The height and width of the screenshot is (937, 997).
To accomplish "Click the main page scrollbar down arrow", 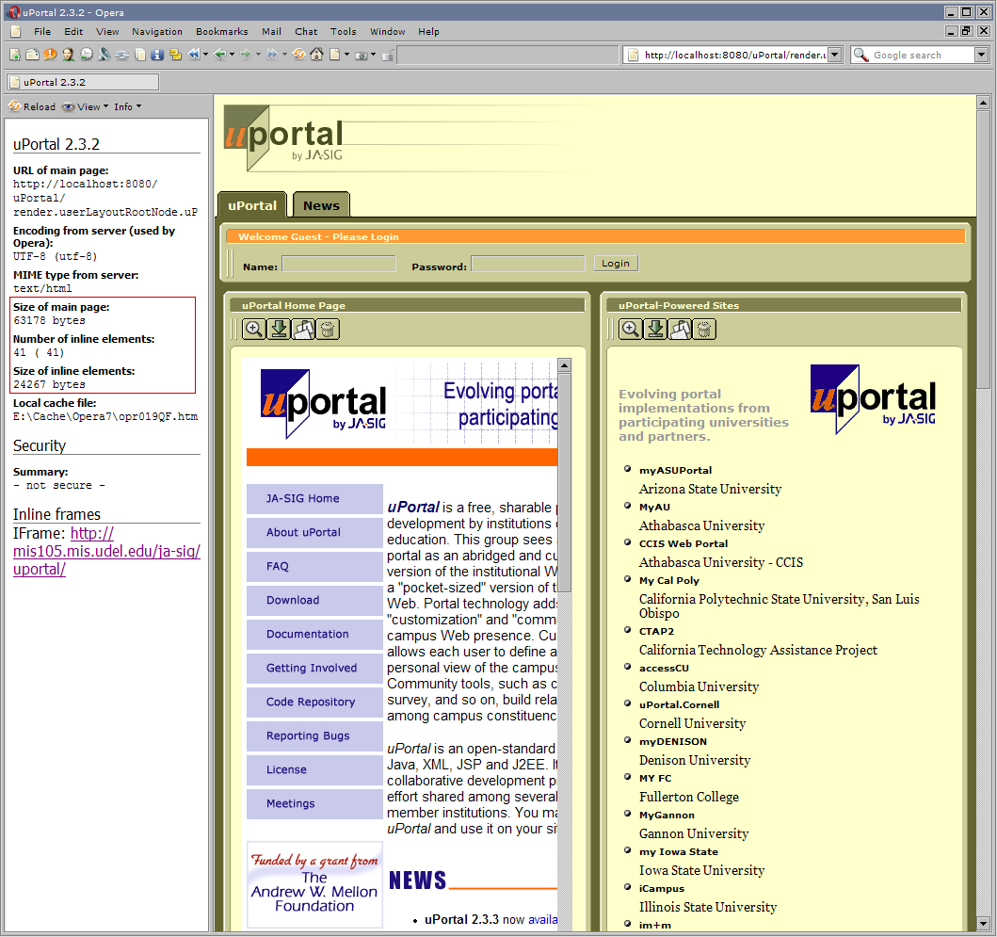I will point(983,923).
